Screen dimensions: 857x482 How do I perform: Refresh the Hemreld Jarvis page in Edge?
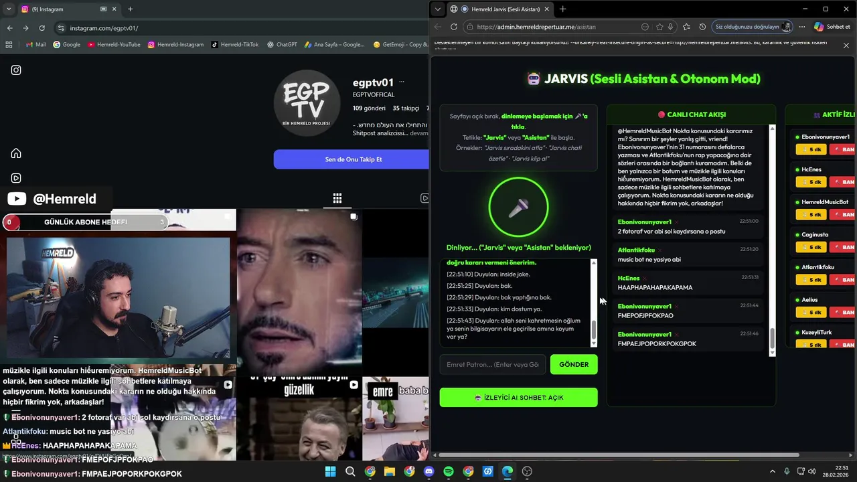[454, 27]
